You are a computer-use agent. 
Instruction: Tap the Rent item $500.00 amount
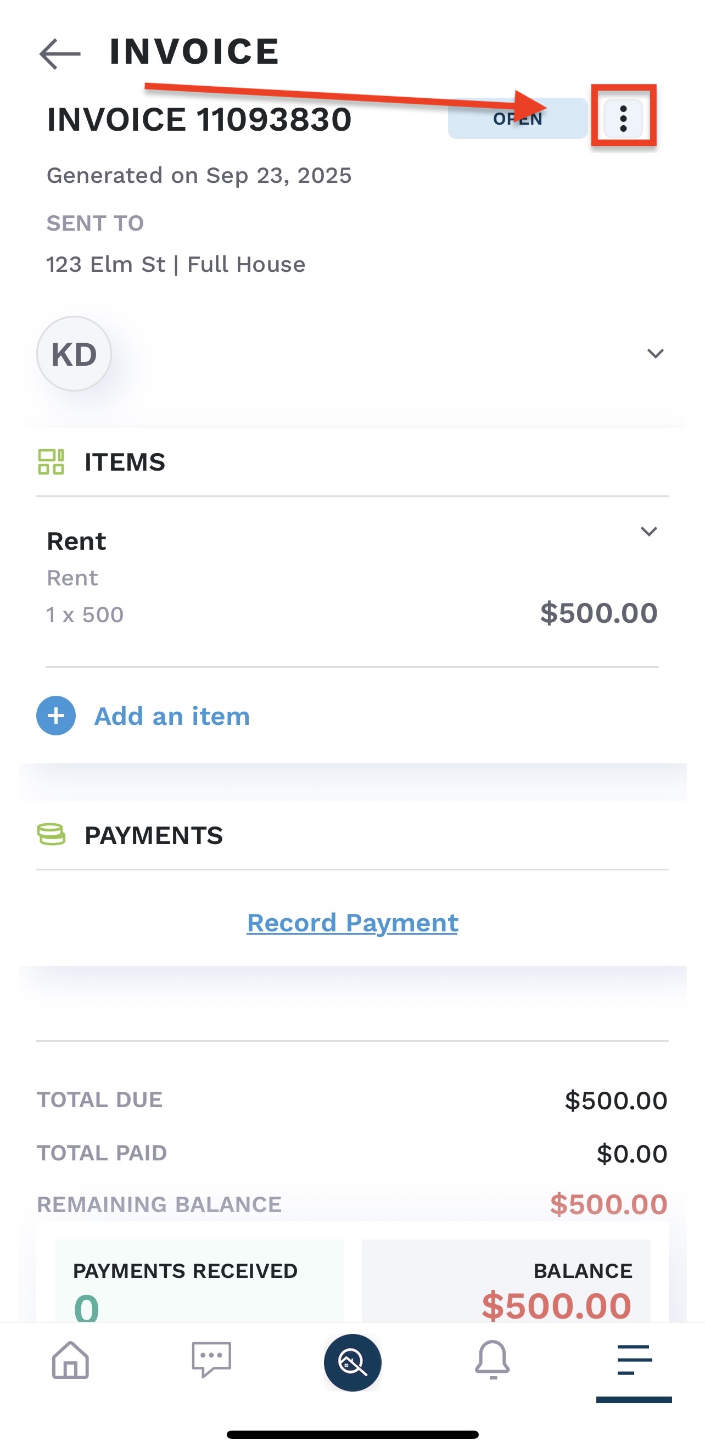598,613
